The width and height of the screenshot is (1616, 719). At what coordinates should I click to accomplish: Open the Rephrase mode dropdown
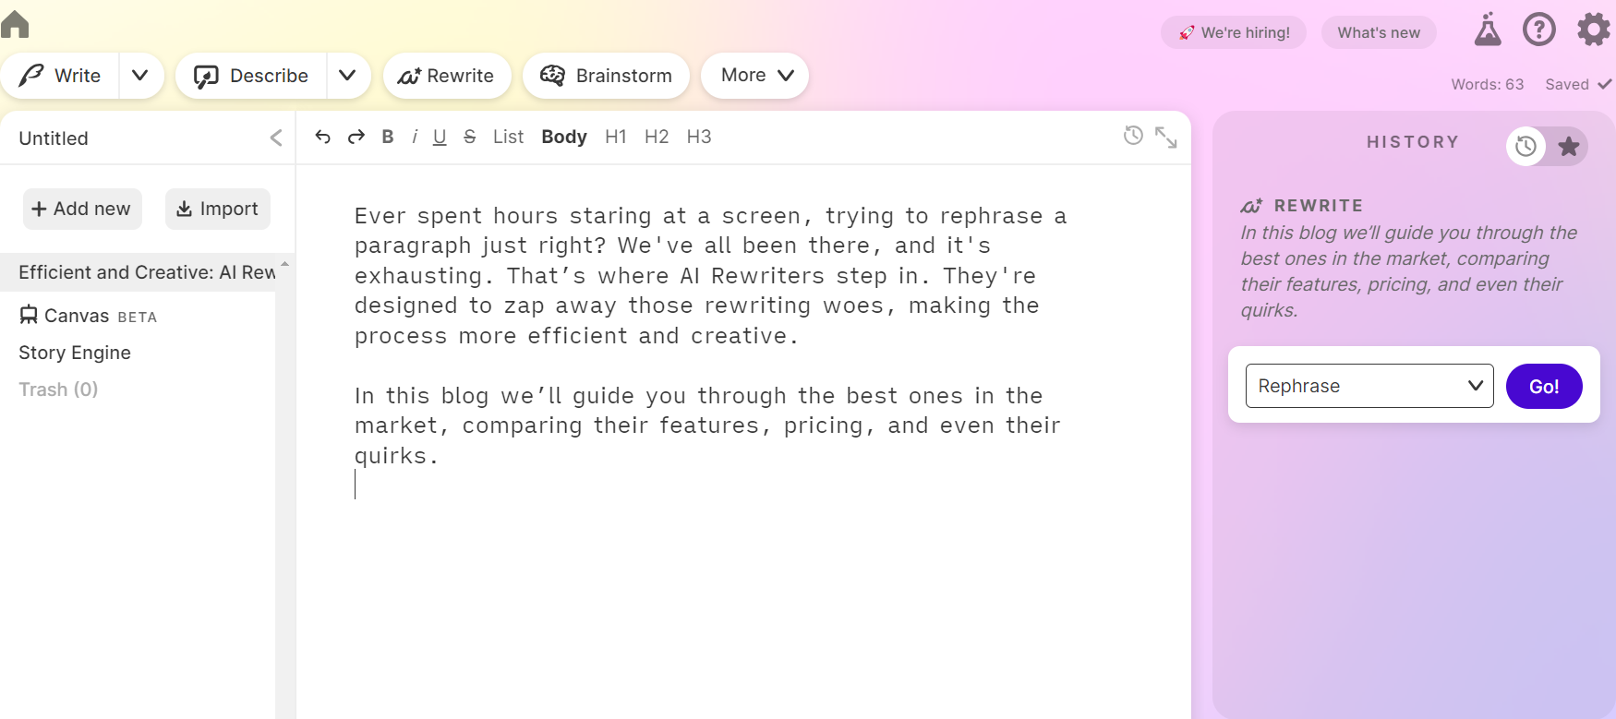click(1369, 386)
